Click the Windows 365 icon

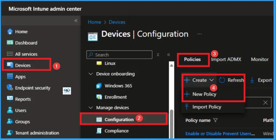(99, 86)
